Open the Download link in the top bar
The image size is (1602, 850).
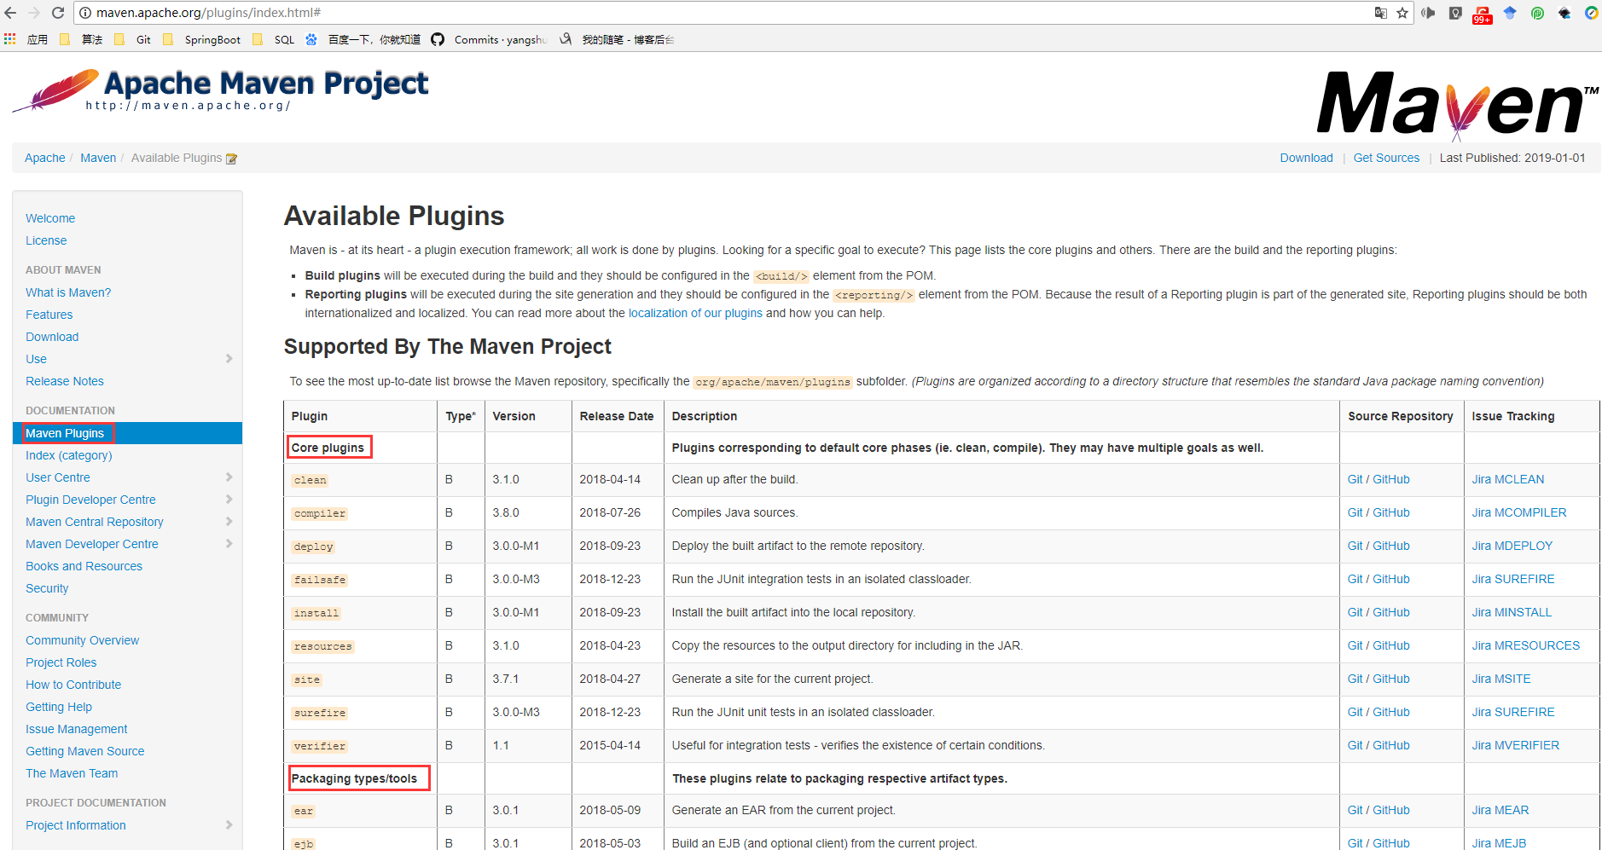(1306, 158)
